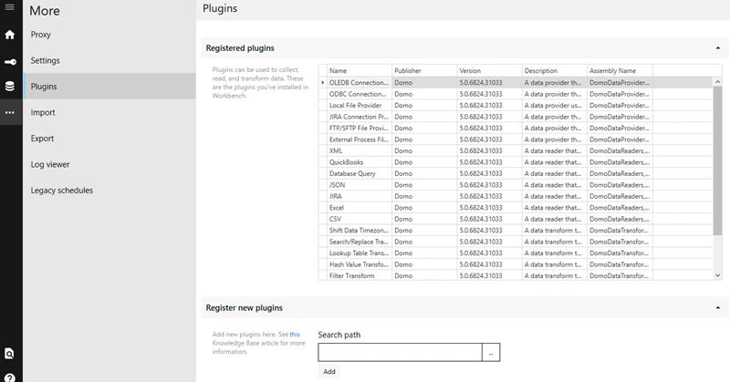Select the FTP/SFTP File Provi... row
730x382 pixels.
click(x=516, y=128)
